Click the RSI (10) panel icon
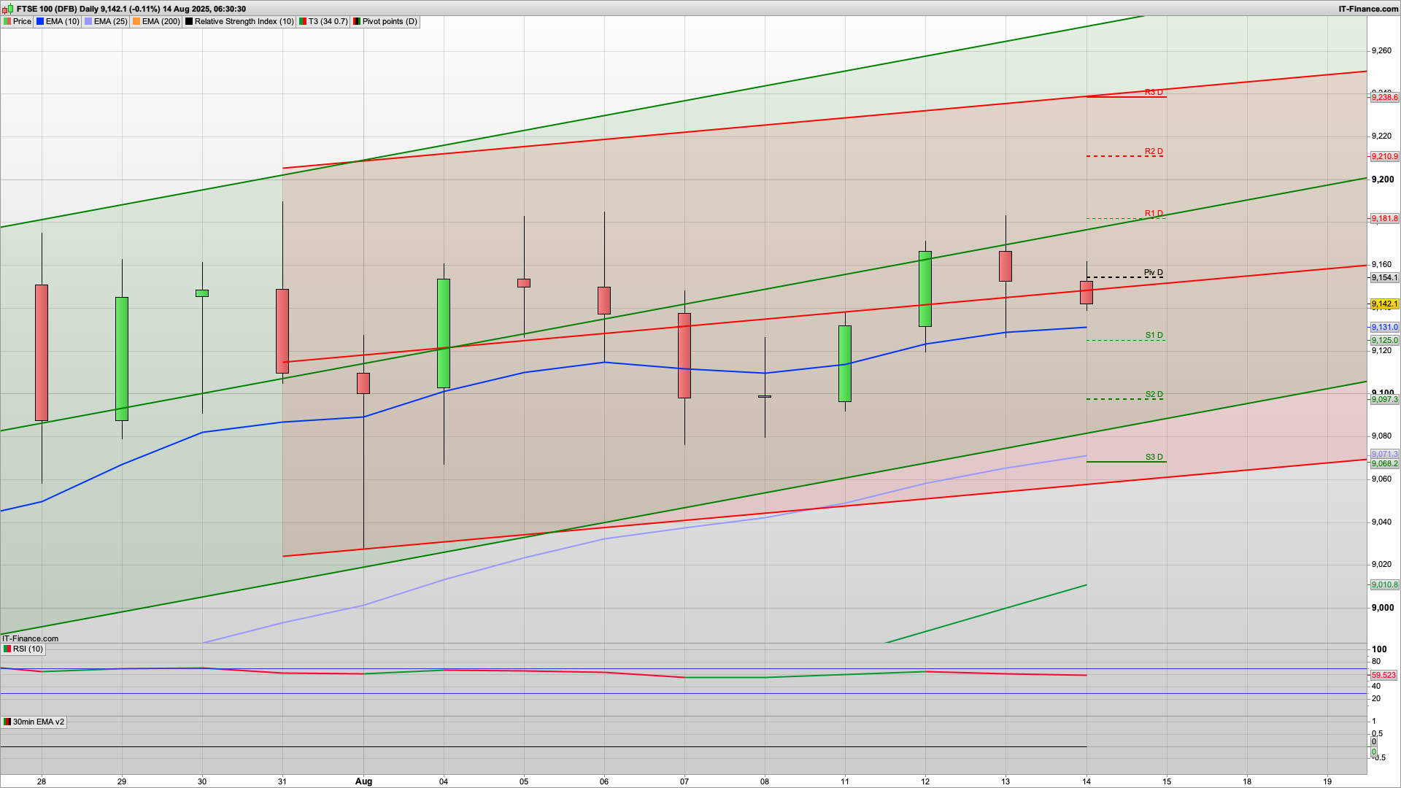Image resolution: width=1401 pixels, height=788 pixels. point(7,649)
